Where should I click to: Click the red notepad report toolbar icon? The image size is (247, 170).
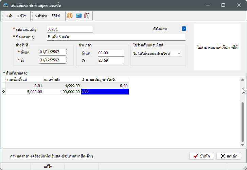pos(87,16)
